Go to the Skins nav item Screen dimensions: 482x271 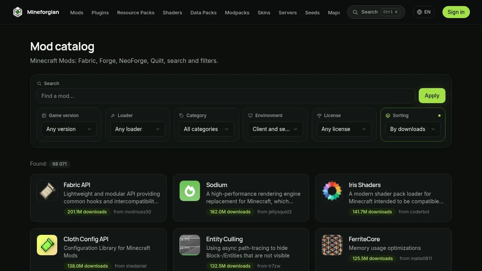click(264, 12)
